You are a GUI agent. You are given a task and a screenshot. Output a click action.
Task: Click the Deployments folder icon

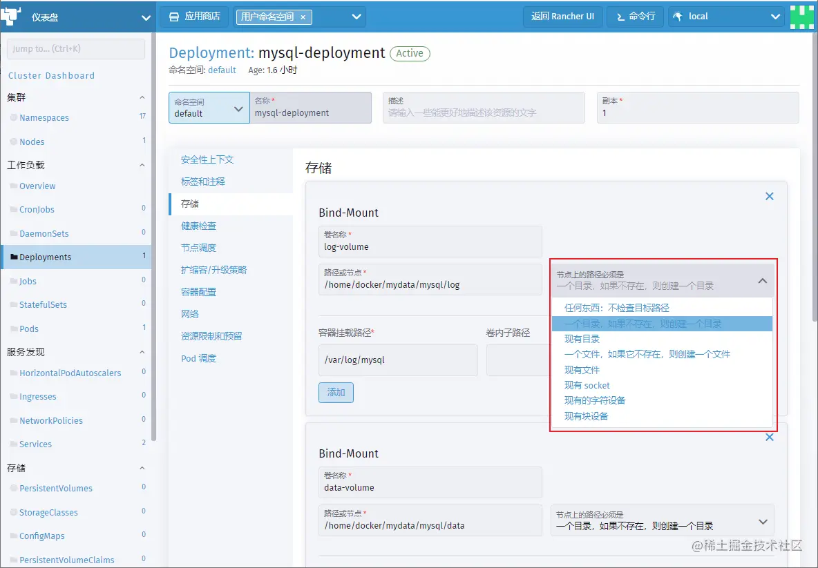14,257
